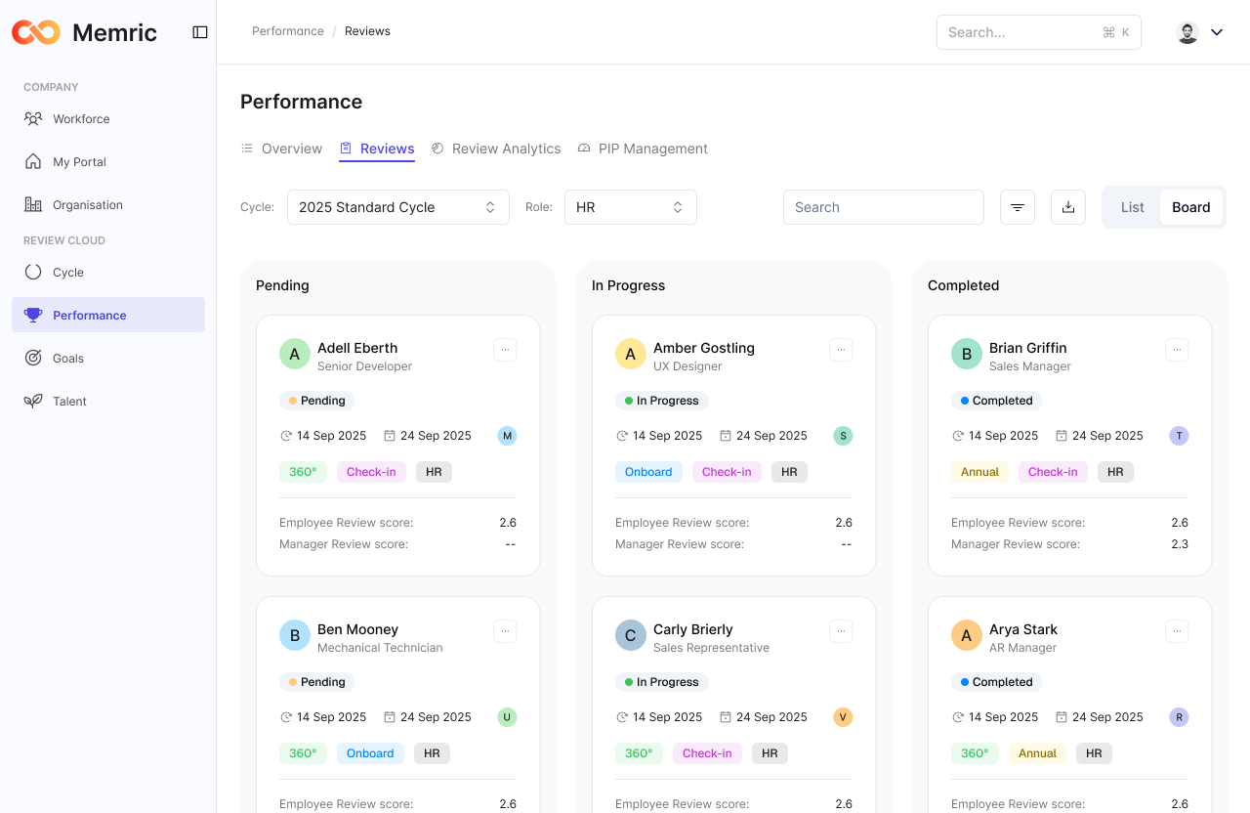This screenshot has width=1250, height=813.
Task: Open the Review Analytics tab
Action: tap(496, 149)
